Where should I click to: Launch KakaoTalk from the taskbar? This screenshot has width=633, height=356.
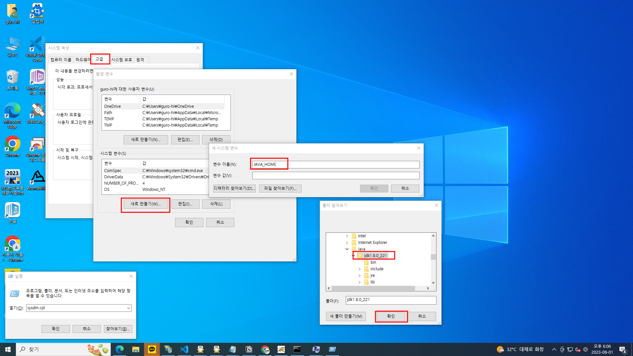[152, 349]
